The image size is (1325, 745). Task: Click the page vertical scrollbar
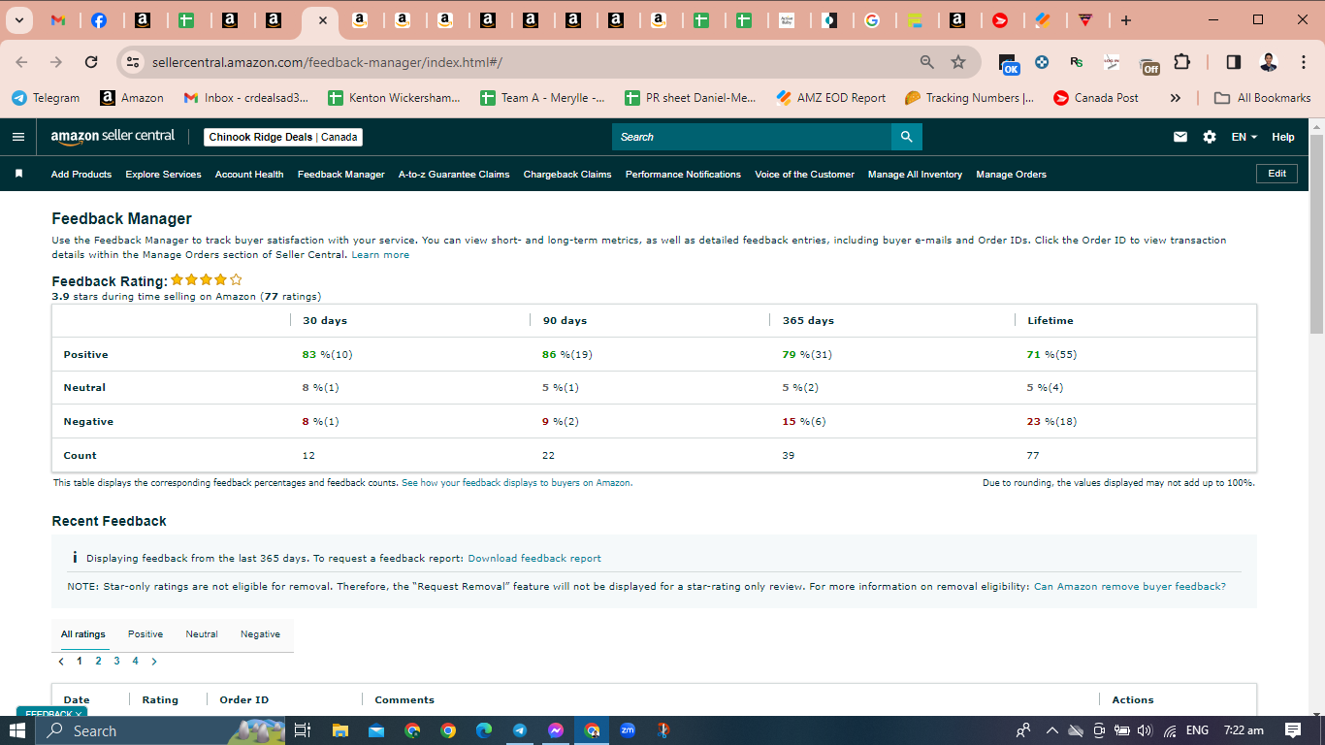click(x=1316, y=233)
